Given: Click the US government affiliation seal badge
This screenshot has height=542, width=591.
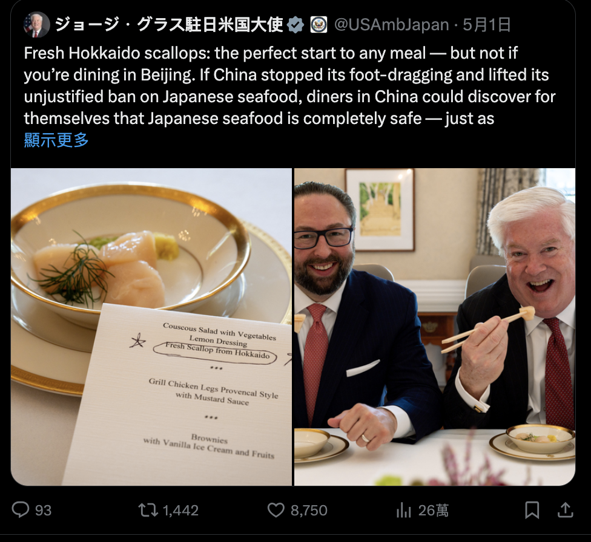Looking at the screenshot, I should pos(319,25).
